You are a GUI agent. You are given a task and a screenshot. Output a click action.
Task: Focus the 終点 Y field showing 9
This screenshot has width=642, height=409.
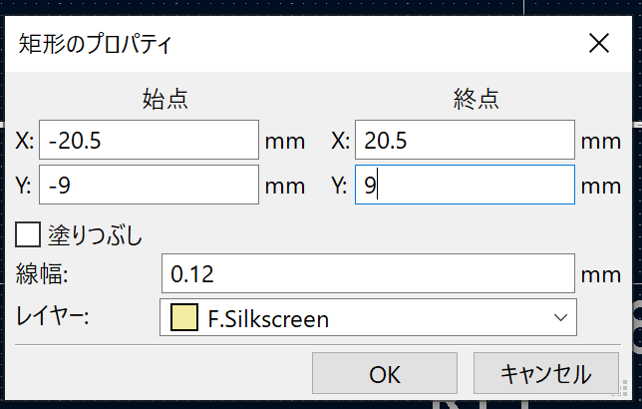coord(464,186)
